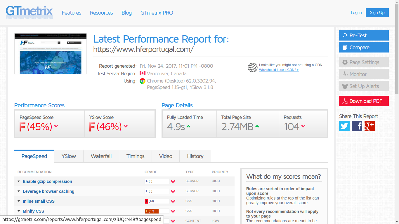This screenshot has width=399, height=224.
Task: Click the Total Page Size up arrow
Action: pos(257,126)
